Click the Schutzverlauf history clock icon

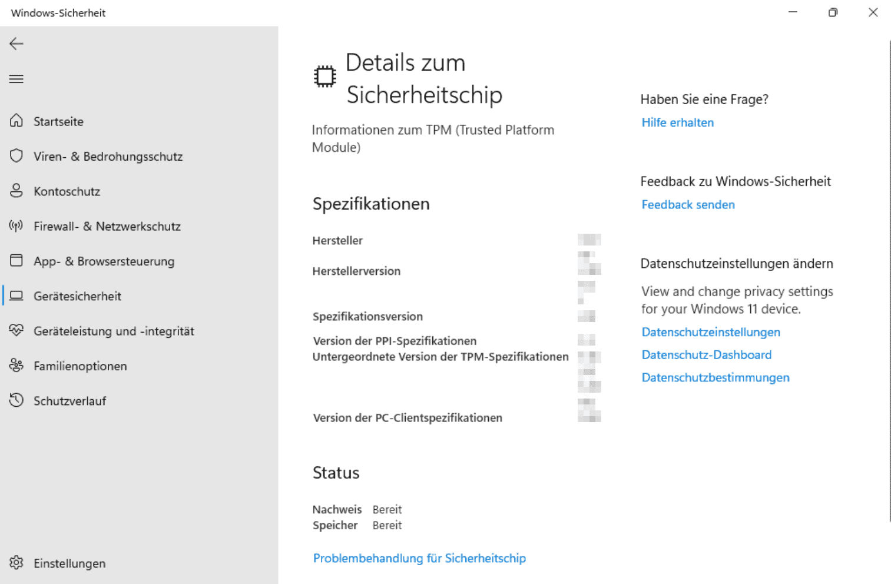[x=16, y=400]
